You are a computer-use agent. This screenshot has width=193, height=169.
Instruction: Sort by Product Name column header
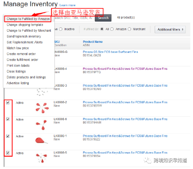pyautogui.click(x=93, y=42)
